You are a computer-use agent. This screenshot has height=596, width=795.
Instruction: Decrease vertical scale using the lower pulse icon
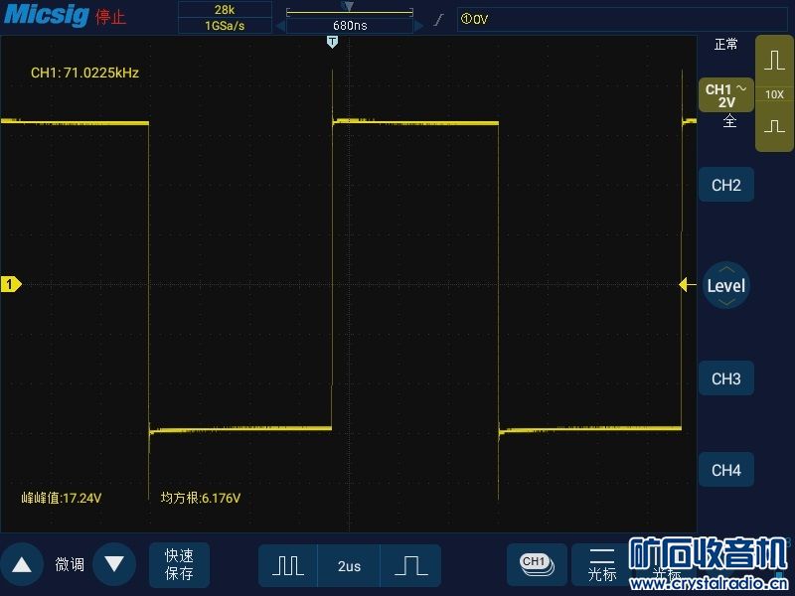pos(774,127)
